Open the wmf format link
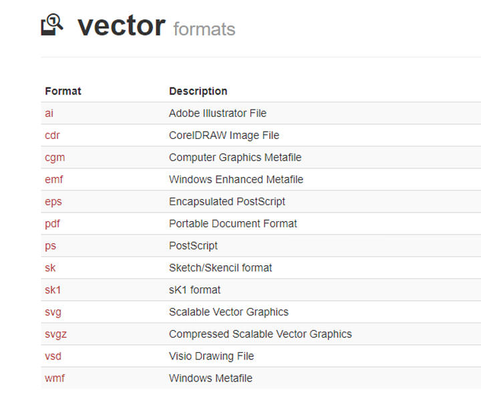Viewport: 481px width, 409px height. [55, 378]
